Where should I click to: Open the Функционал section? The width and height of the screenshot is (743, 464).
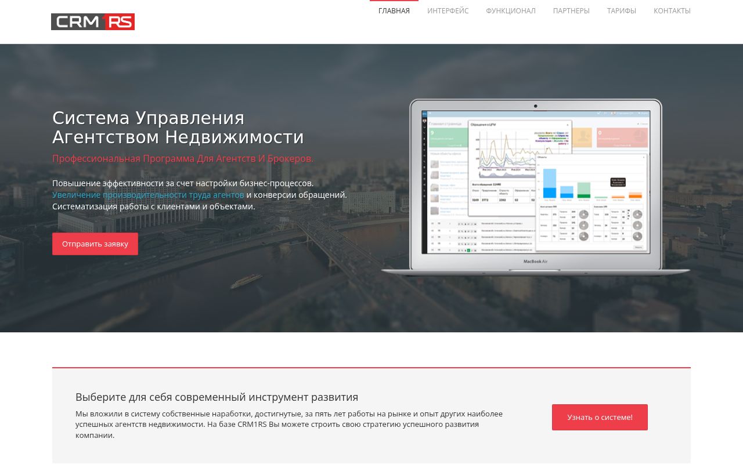510,11
